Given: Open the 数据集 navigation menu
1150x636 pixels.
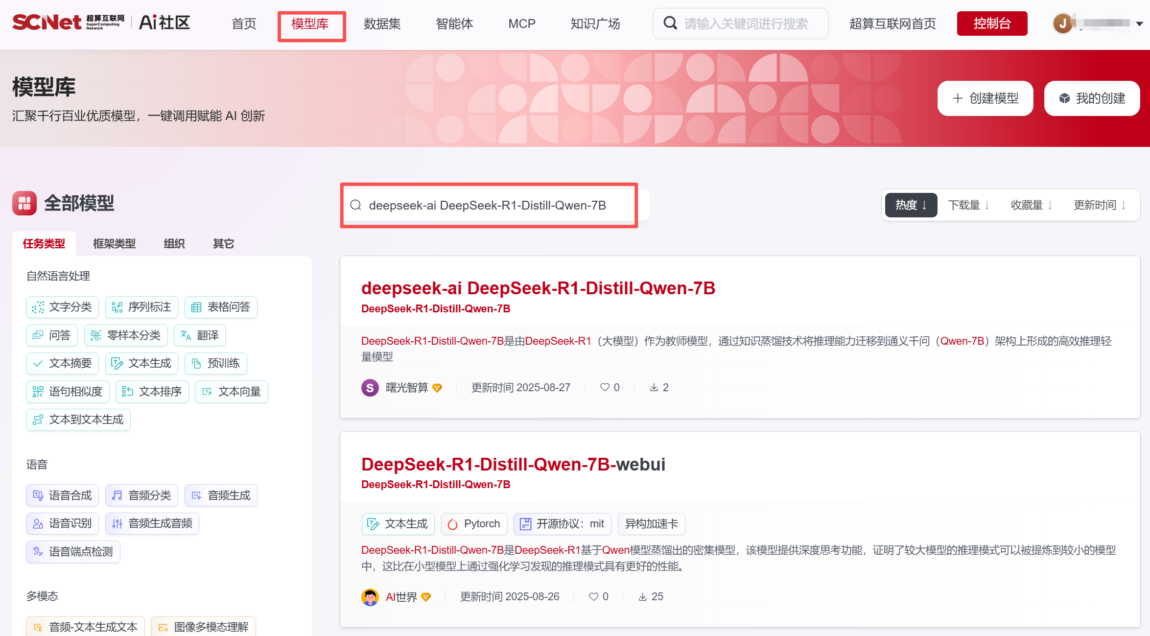Looking at the screenshot, I should [382, 24].
